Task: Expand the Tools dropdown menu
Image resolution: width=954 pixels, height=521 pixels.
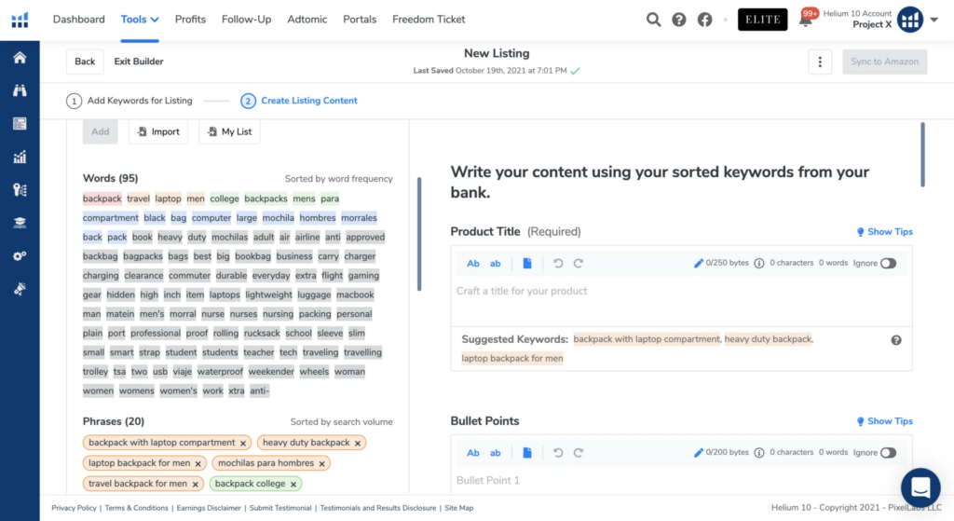Action: click(x=140, y=20)
